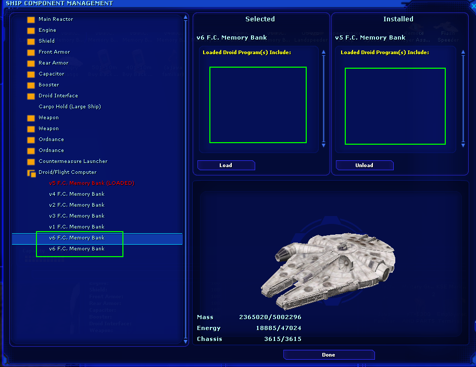Click the Engine folder icon
This screenshot has height=367, width=476.
click(31, 31)
